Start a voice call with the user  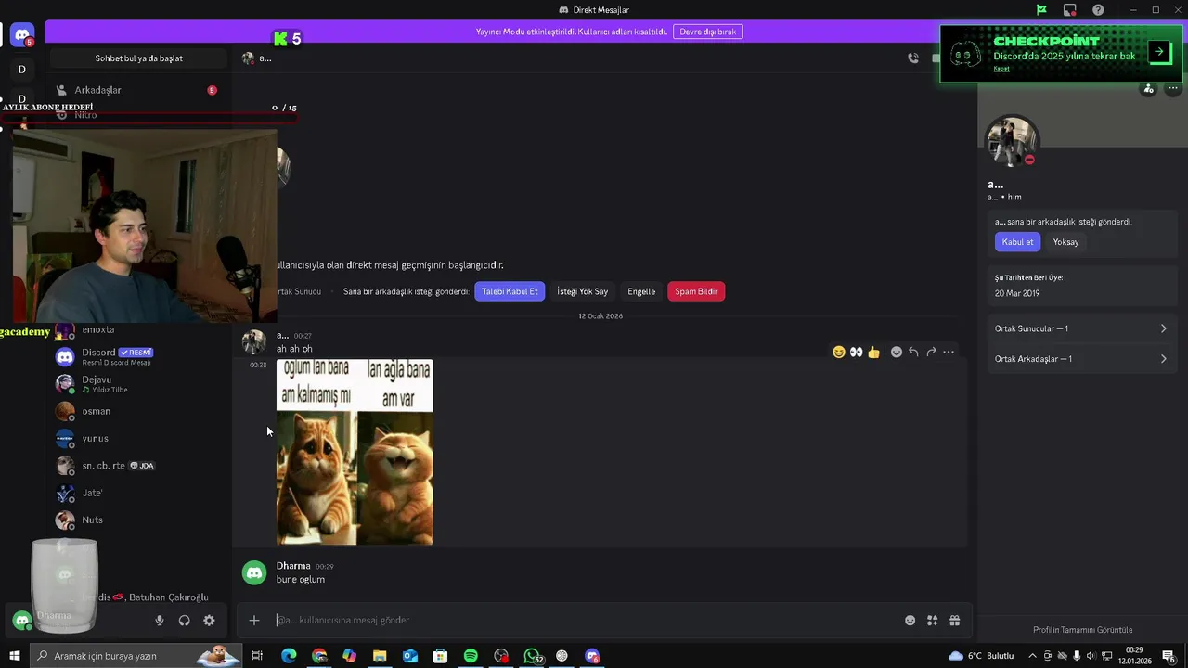[x=913, y=58]
